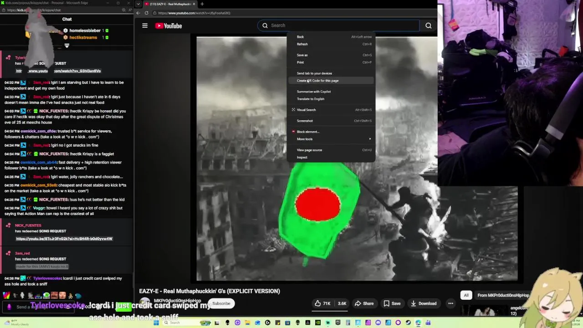Click the NICK_FUENTES song request username

(28, 225)
